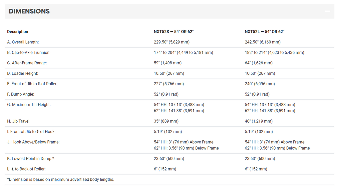Screen dimensions: 341x191
Task: Select the Description column header
Action: pos(18,32)
